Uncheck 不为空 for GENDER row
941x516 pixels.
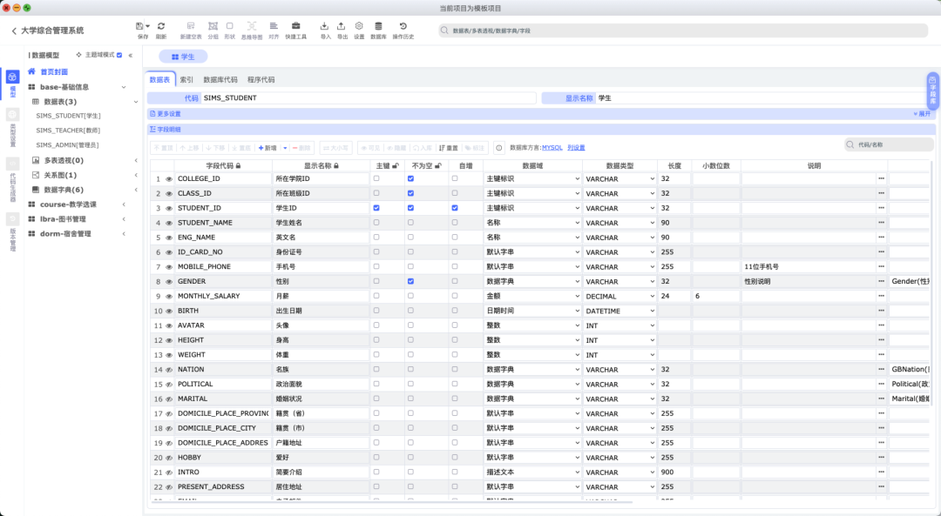click(x=410, y=281)
